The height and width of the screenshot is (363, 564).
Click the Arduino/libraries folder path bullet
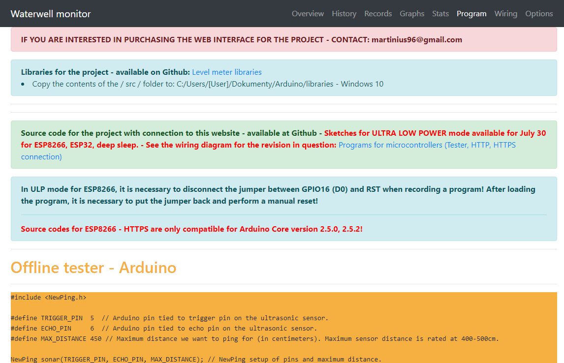208,84
